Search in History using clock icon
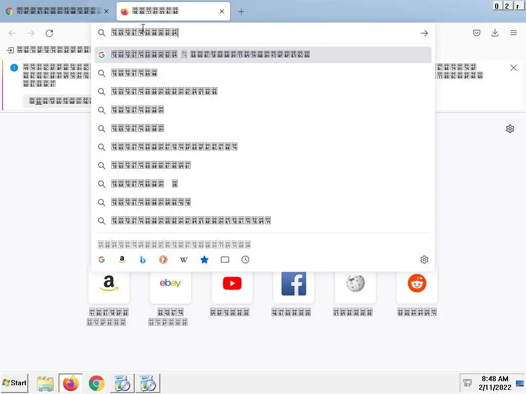The height and width of the screenshot is (394, 526). (245, 260)
